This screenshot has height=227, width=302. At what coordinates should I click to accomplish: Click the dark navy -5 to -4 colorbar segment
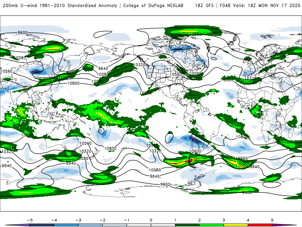(42, 225)
